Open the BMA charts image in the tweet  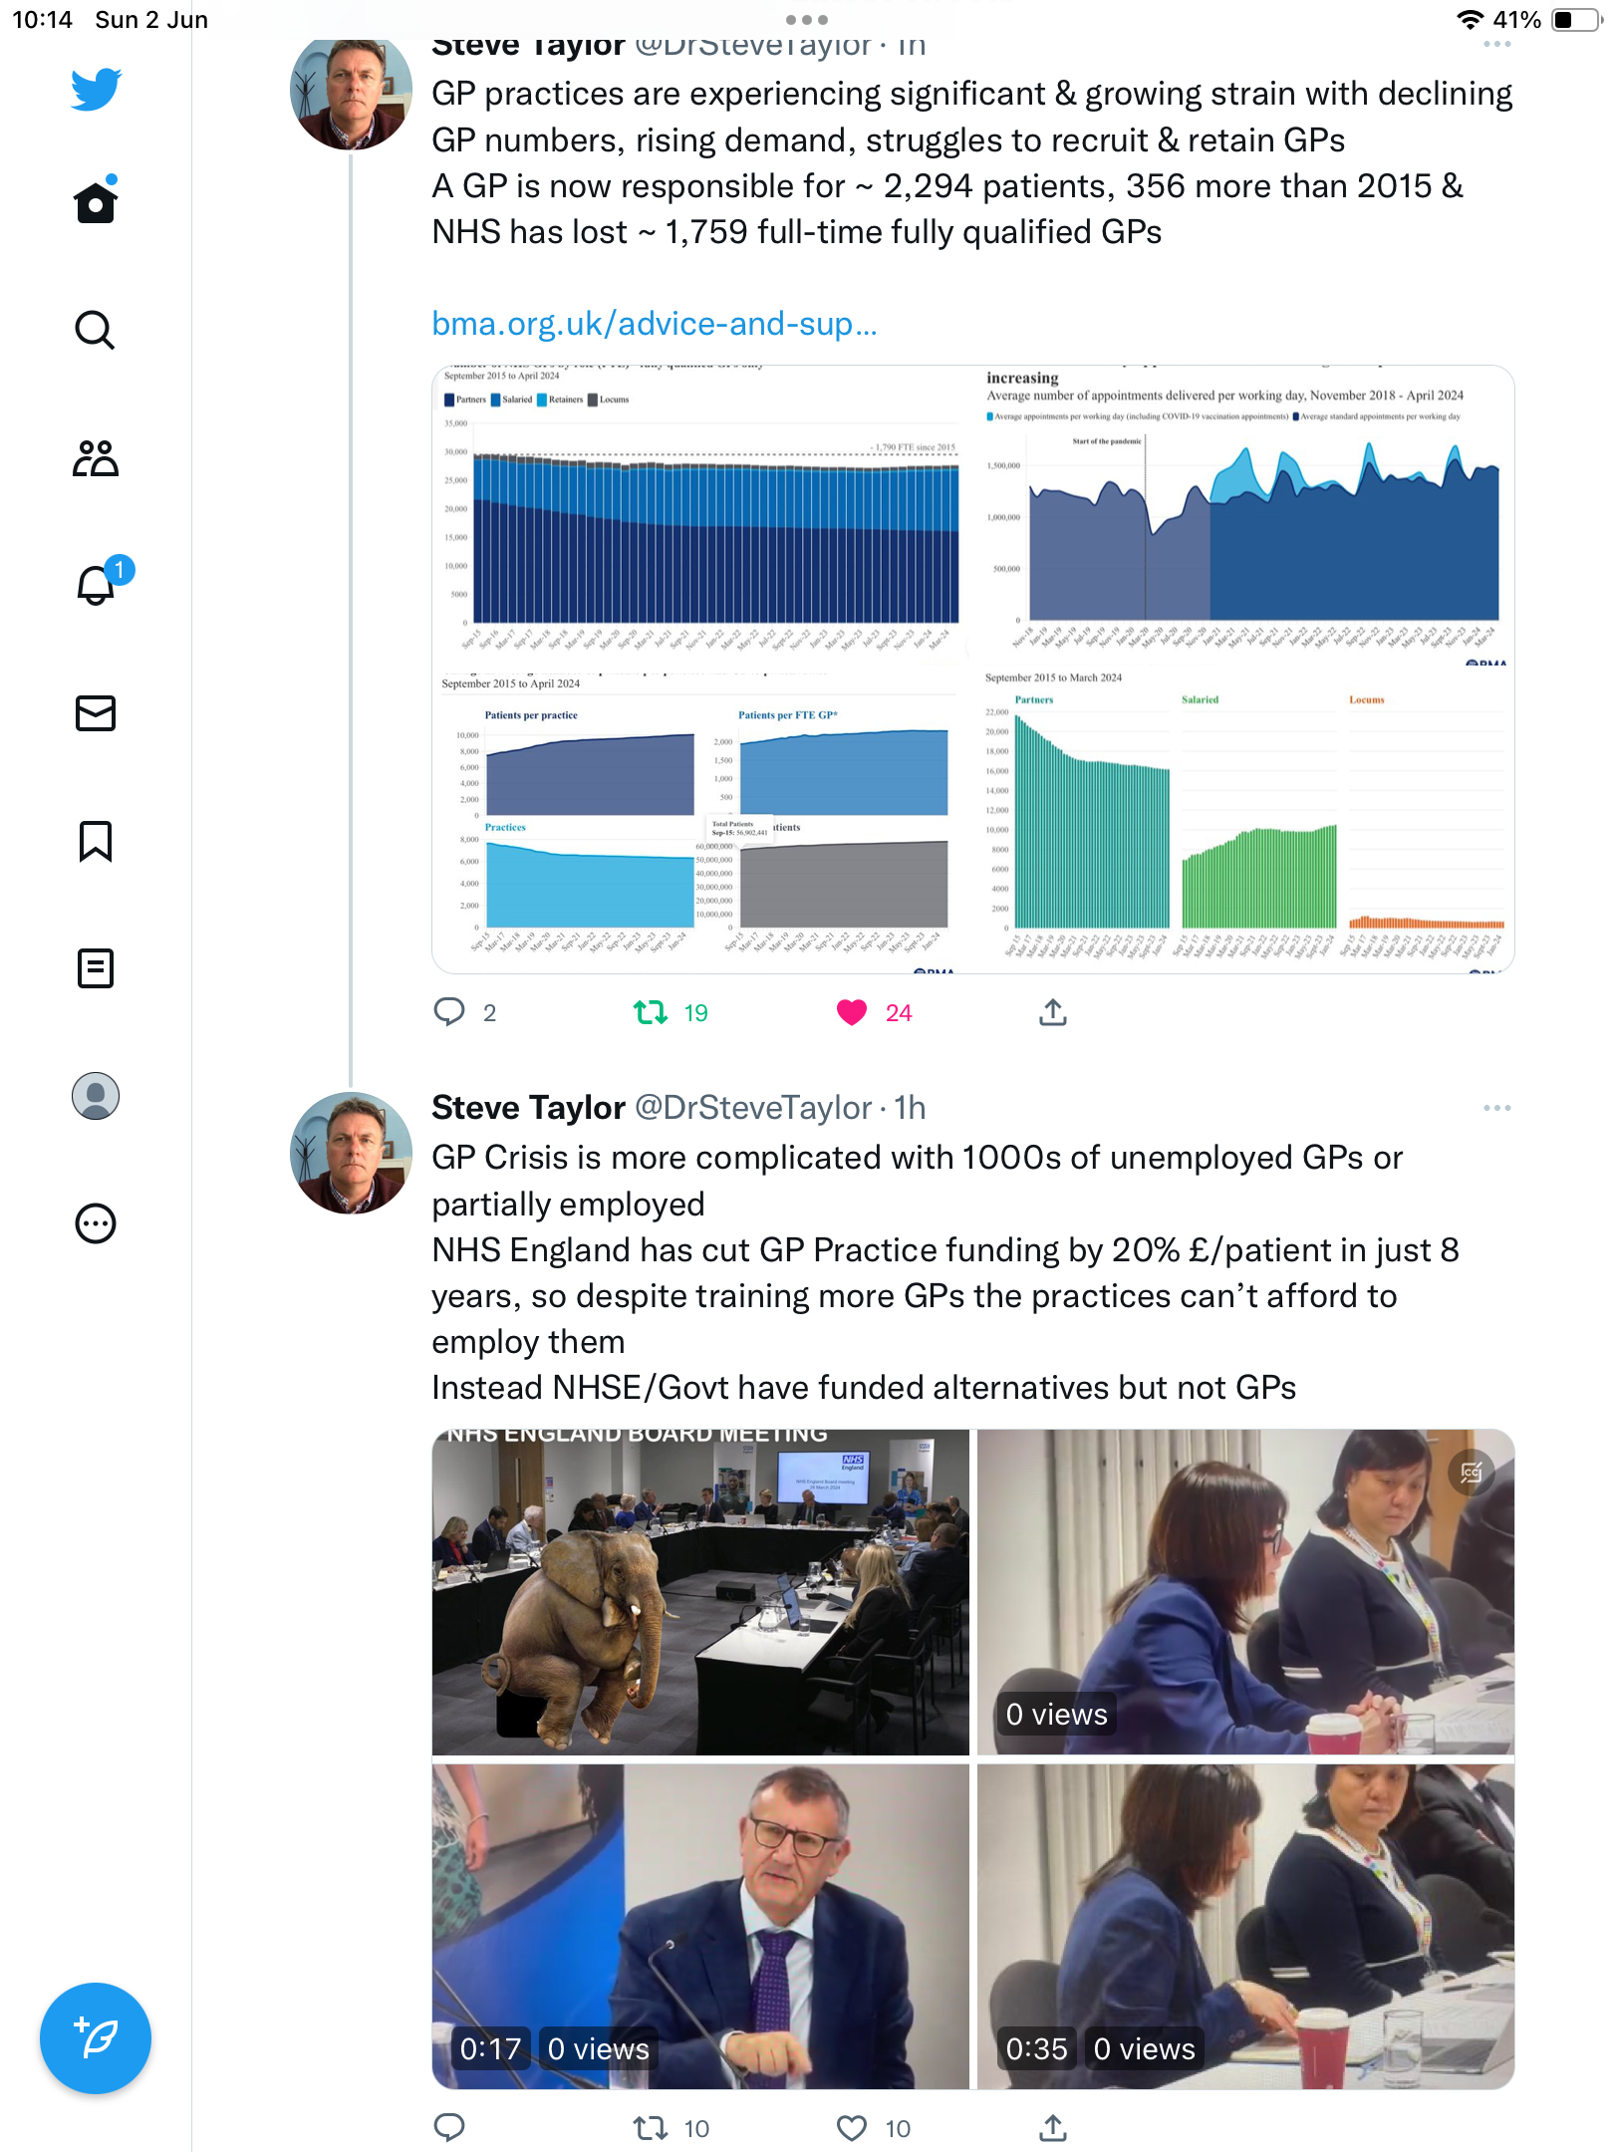click(x=973, y=670)
